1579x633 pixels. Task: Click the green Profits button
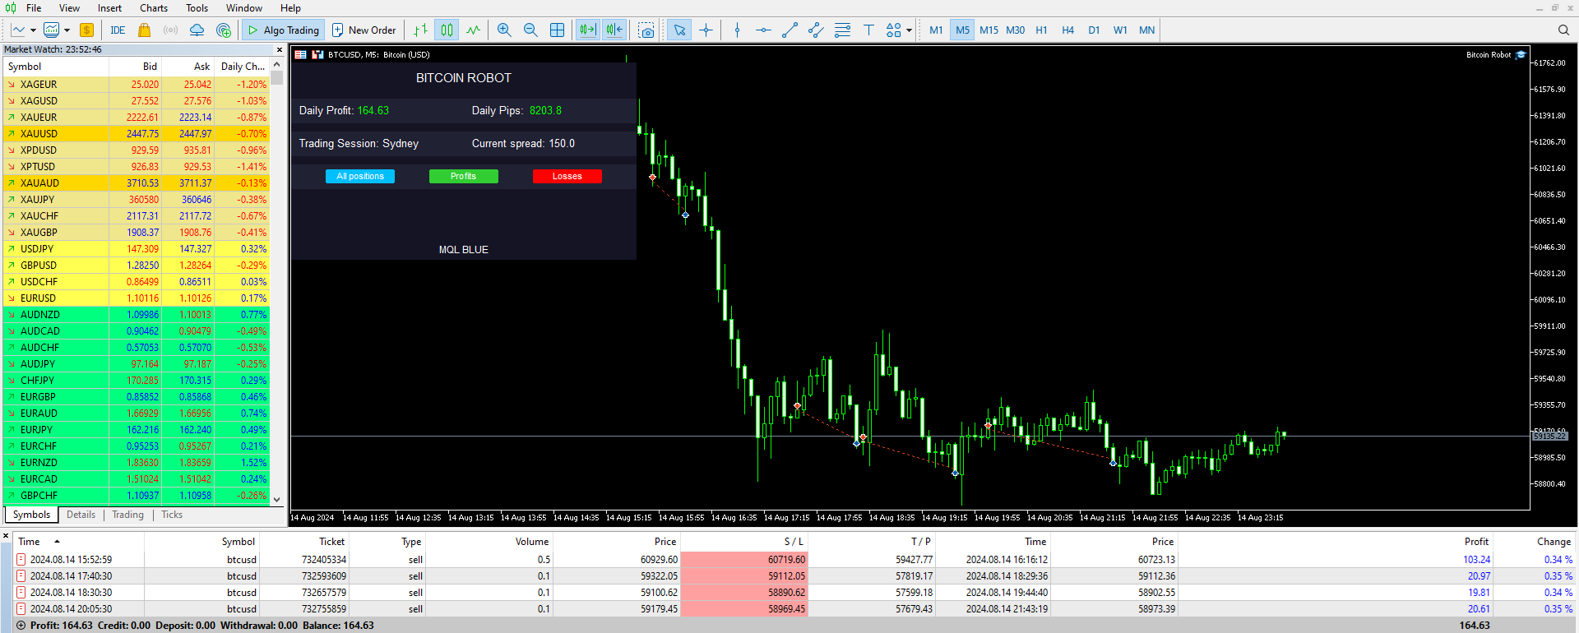[x=463, y=176]
